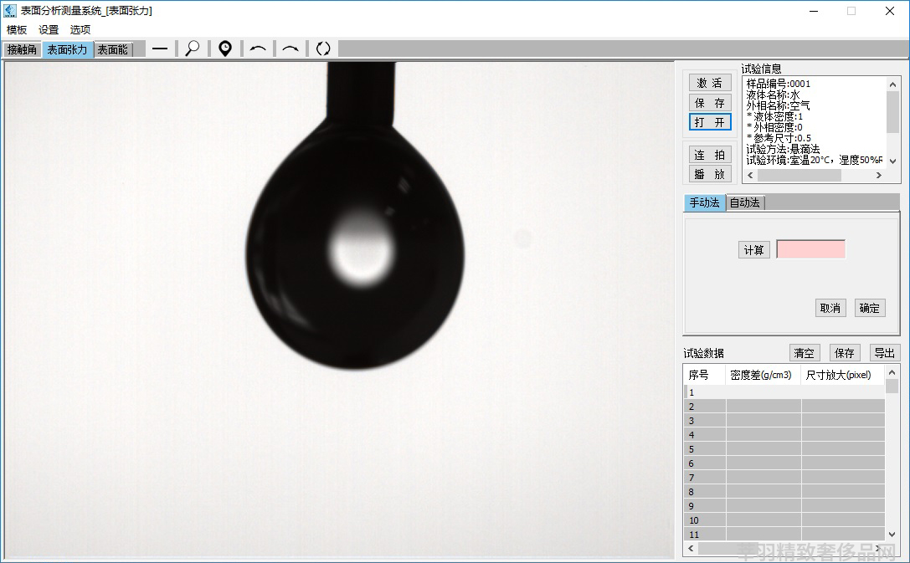Click info panel scroll down arrow
The image size is (910, 563).
(892, 161)
